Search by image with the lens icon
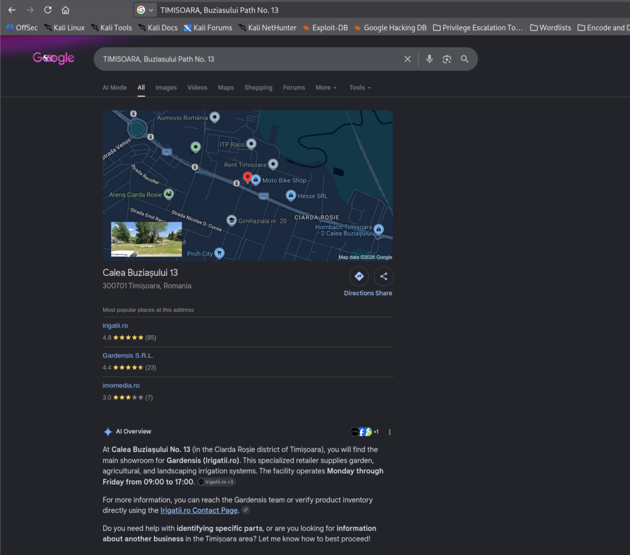Viewport: 630px width, 555px height. point(447,59)
